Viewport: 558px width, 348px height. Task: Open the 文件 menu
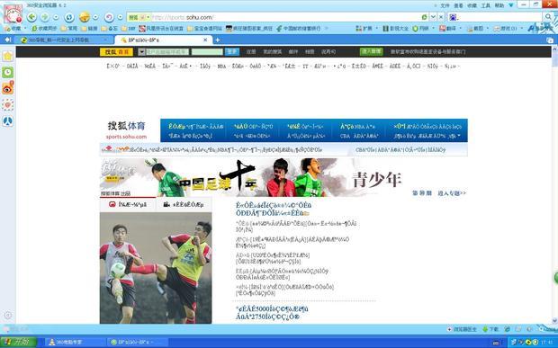click(x=445, y=5)
